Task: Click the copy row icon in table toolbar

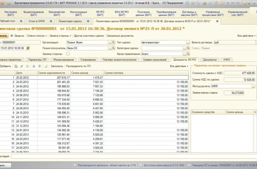Action: (16, 66)
